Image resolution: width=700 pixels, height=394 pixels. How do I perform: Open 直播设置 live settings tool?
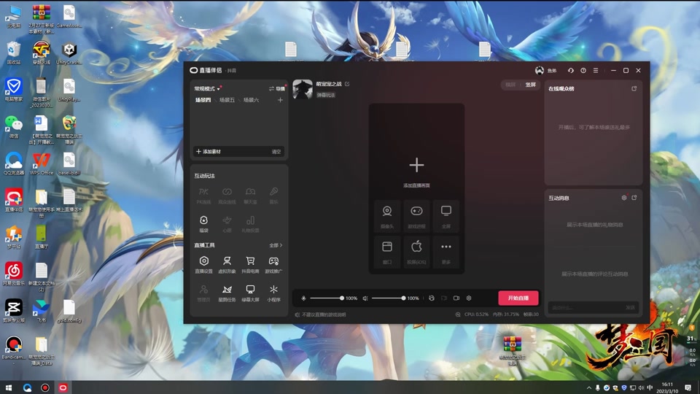coord(203,264)
